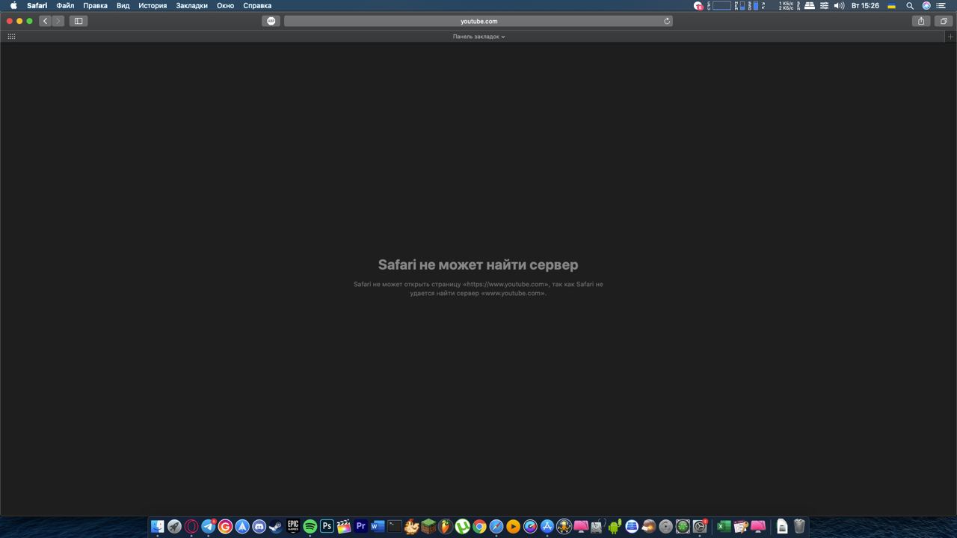The image size is (957, 538).
Task: Open Spotlight search in menu bar
Action: (910, 5)
